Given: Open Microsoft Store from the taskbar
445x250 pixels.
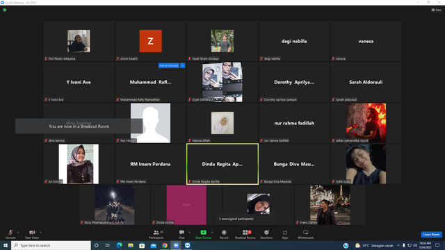Looking at the screenshot, I should click(x=142, y=245).
